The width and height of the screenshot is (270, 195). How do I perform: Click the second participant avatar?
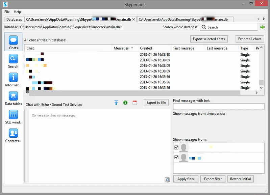pyautogui.click(x=183, y=158)
